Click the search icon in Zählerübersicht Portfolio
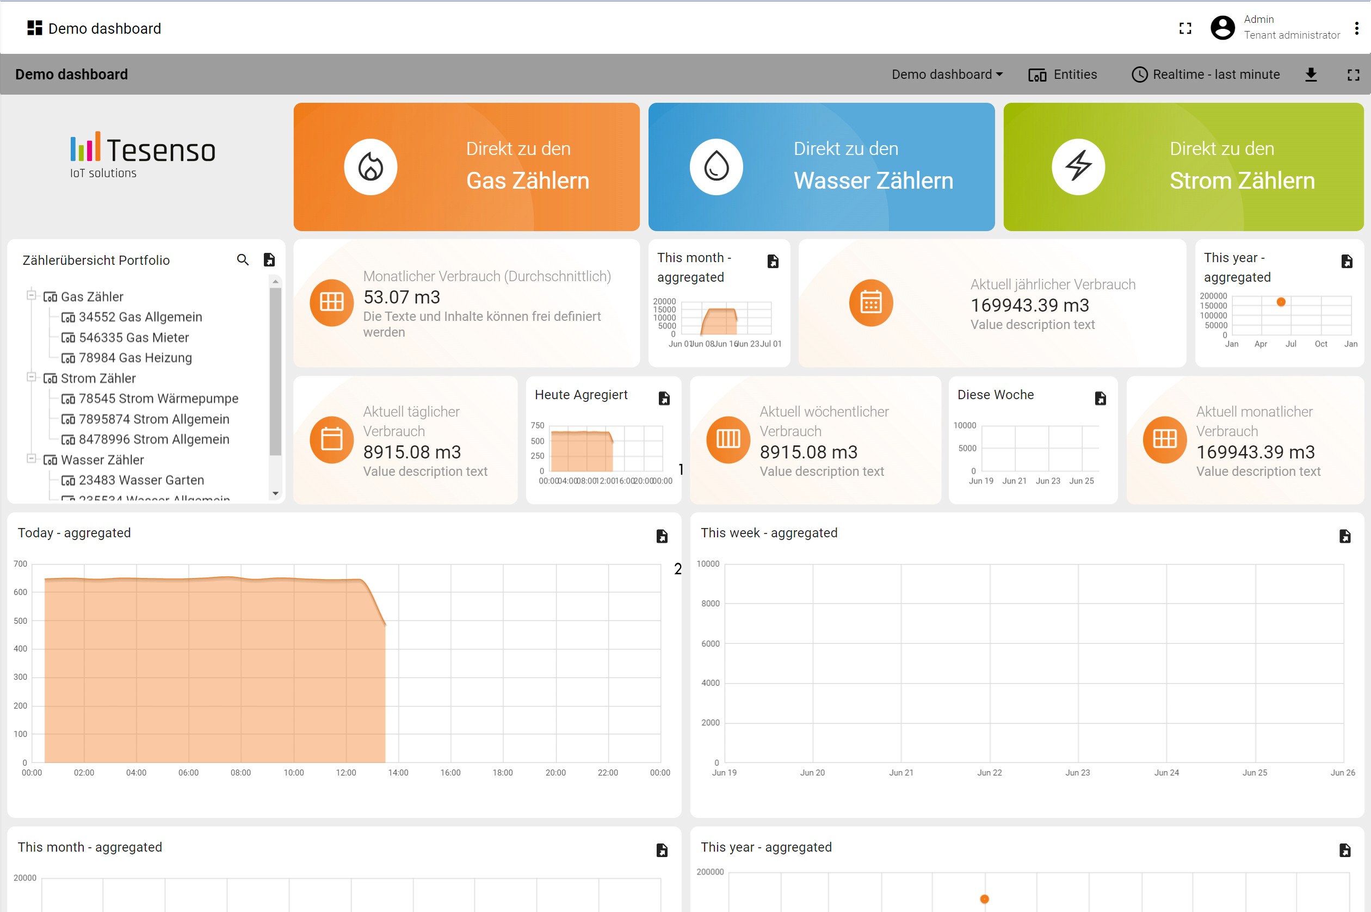Screen dimensions: 1371x912 click(x=243, y=260)
